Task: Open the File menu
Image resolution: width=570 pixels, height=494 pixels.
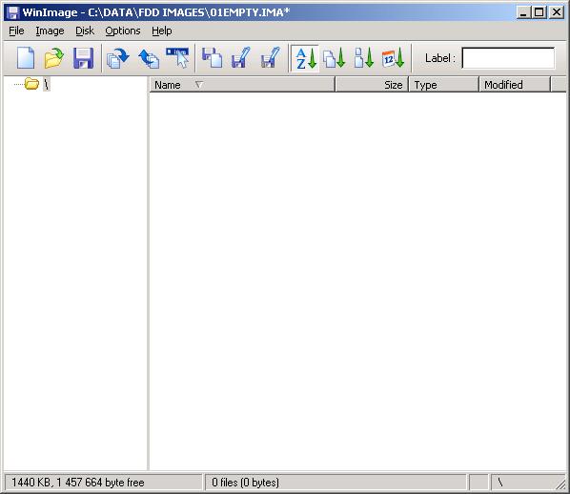Action: coord(16,31)
